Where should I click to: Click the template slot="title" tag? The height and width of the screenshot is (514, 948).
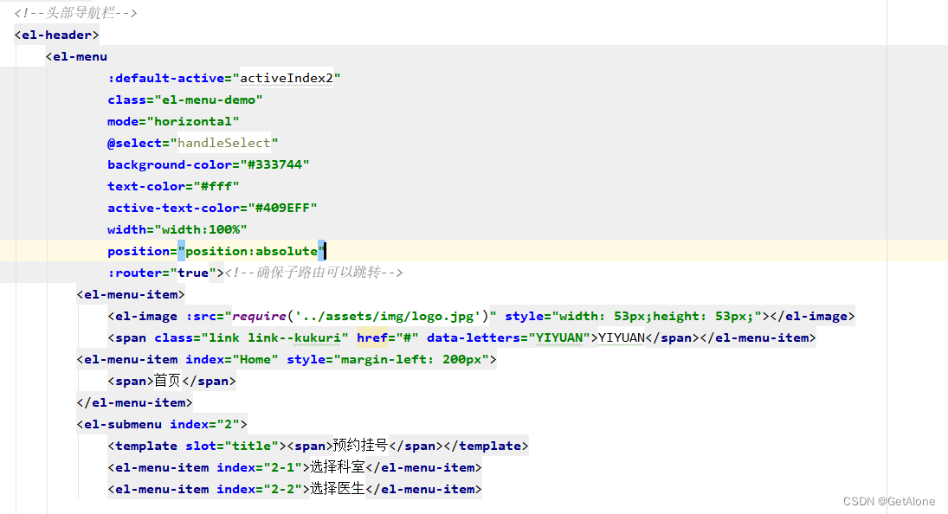[197, 447]
